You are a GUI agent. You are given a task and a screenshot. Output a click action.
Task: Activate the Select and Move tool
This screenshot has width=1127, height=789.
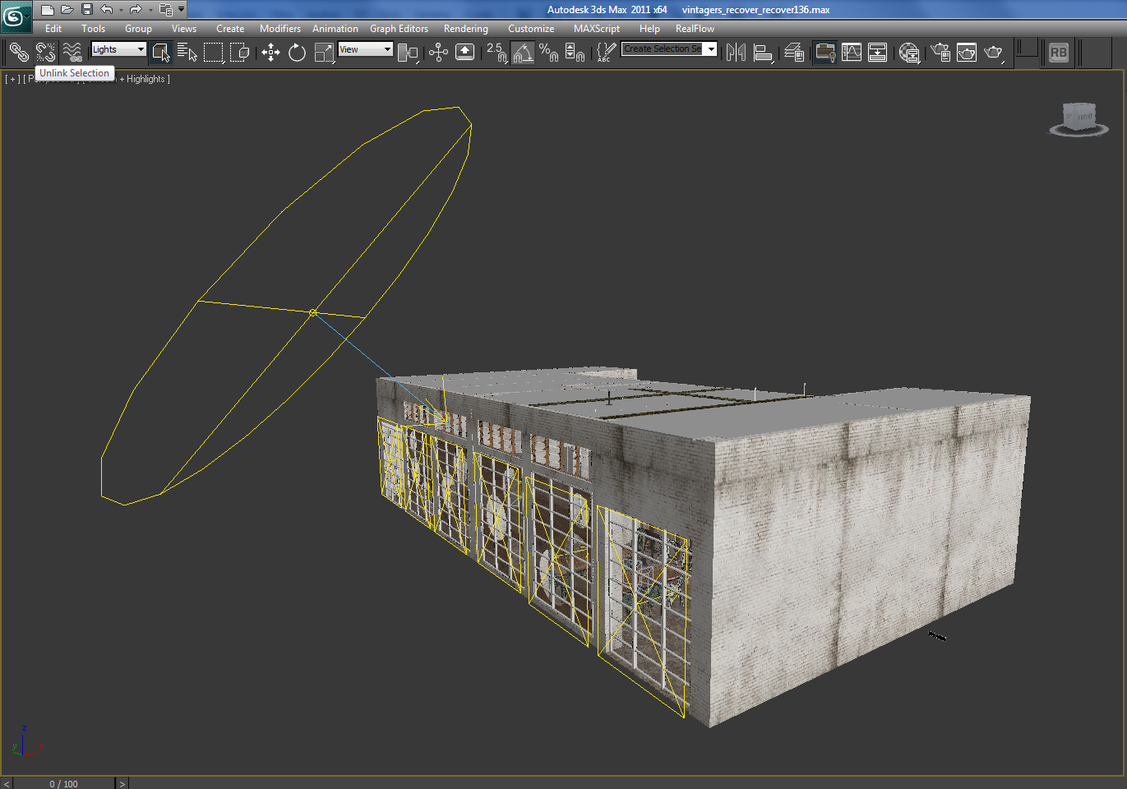270,53
